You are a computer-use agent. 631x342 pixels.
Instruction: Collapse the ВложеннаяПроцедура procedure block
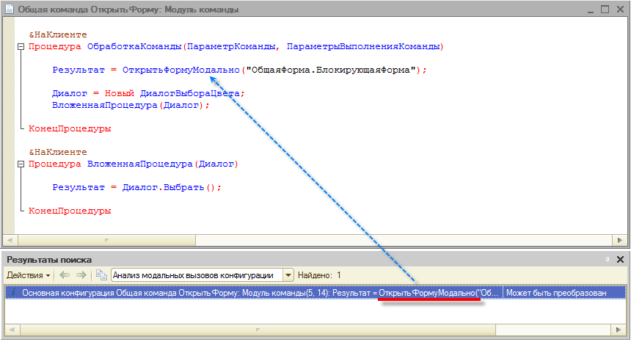click(x=20, y=164)
